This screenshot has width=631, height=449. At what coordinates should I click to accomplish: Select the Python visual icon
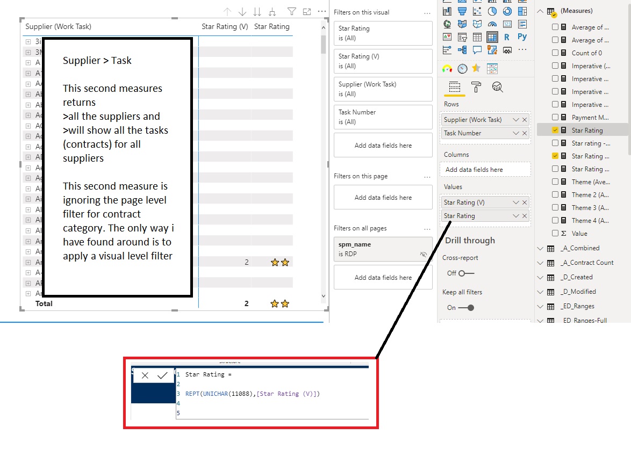tap(522, 37)
